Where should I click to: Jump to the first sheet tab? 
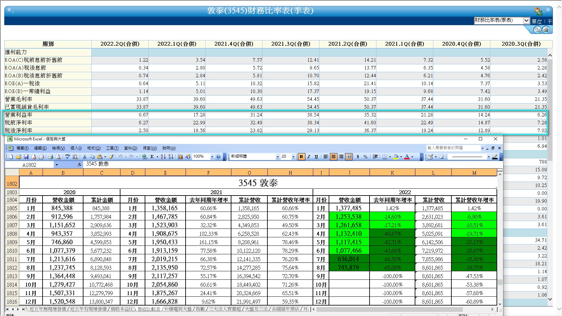pyautogui.click(x=7, y=309)
